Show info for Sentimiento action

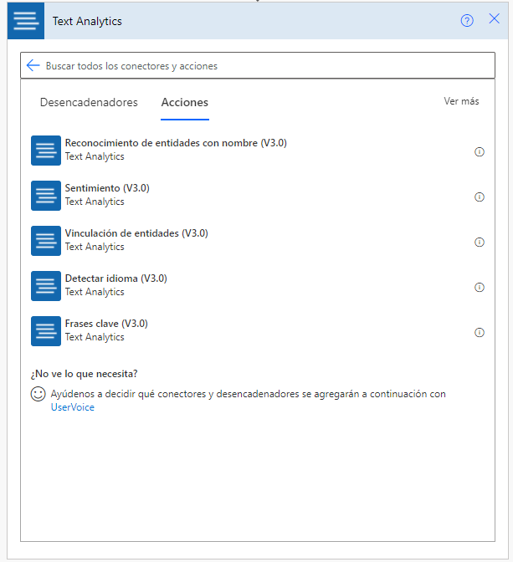[x=480, y=197]
